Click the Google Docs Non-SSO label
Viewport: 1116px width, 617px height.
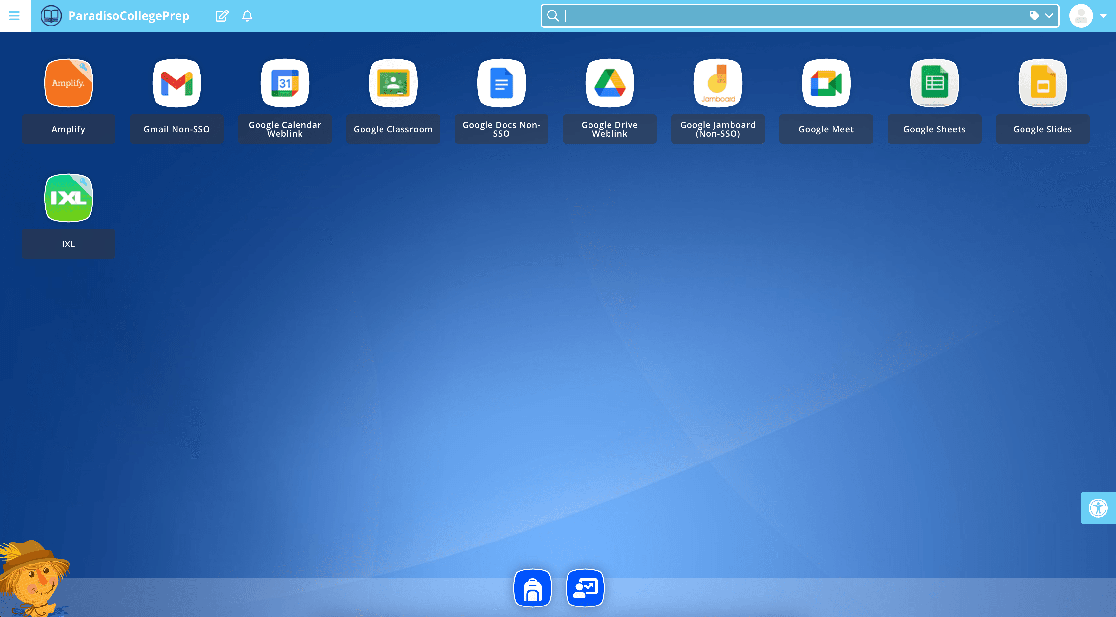pyautogui.click(x=501, y=129)
